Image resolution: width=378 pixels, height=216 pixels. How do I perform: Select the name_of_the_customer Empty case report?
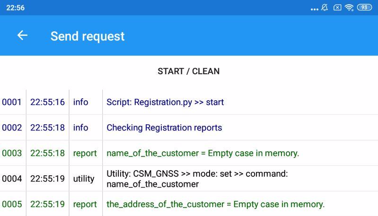point(202,153)
